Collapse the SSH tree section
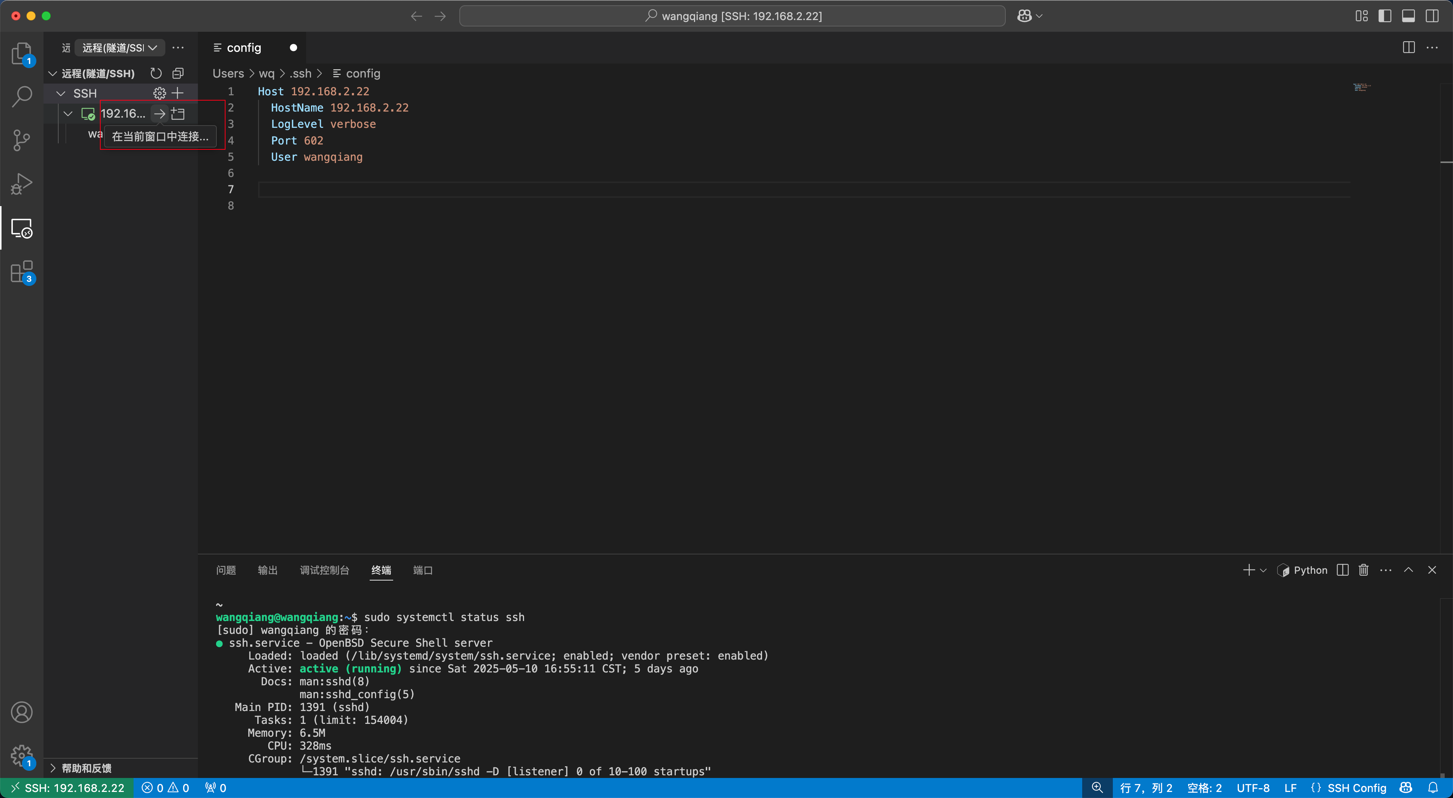Viewport: 1453px width, 798px height. coord(61,93)
